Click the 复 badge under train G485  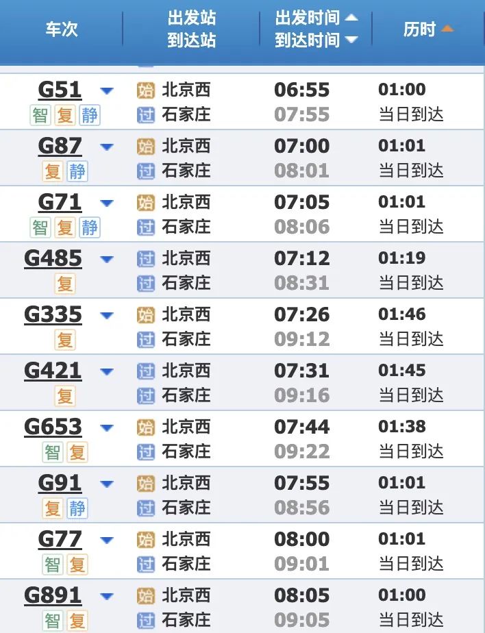(65, 284)
